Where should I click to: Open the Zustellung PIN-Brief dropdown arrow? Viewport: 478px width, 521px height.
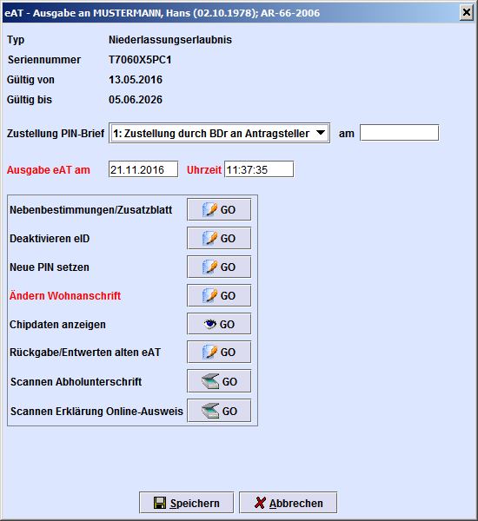pyautogui.click(x=321, y=133)
